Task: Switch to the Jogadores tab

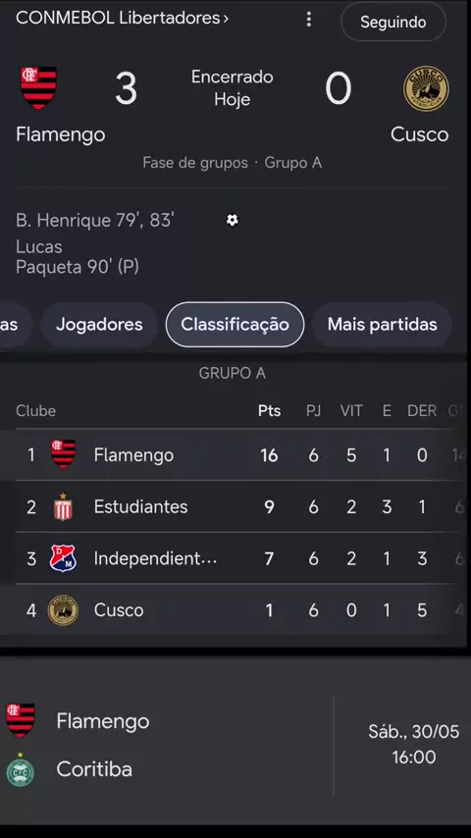Action: (x=99, y=325)
